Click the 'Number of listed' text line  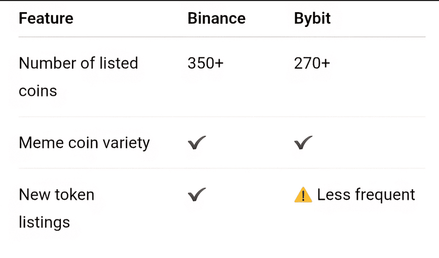coord(78,63)
